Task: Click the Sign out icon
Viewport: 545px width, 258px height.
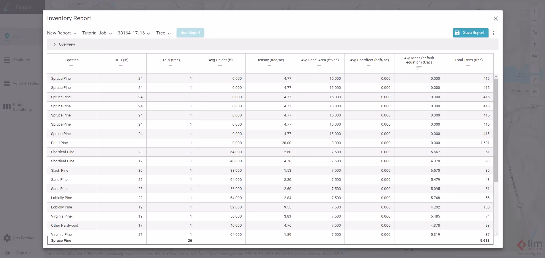Action: [8, 253]
